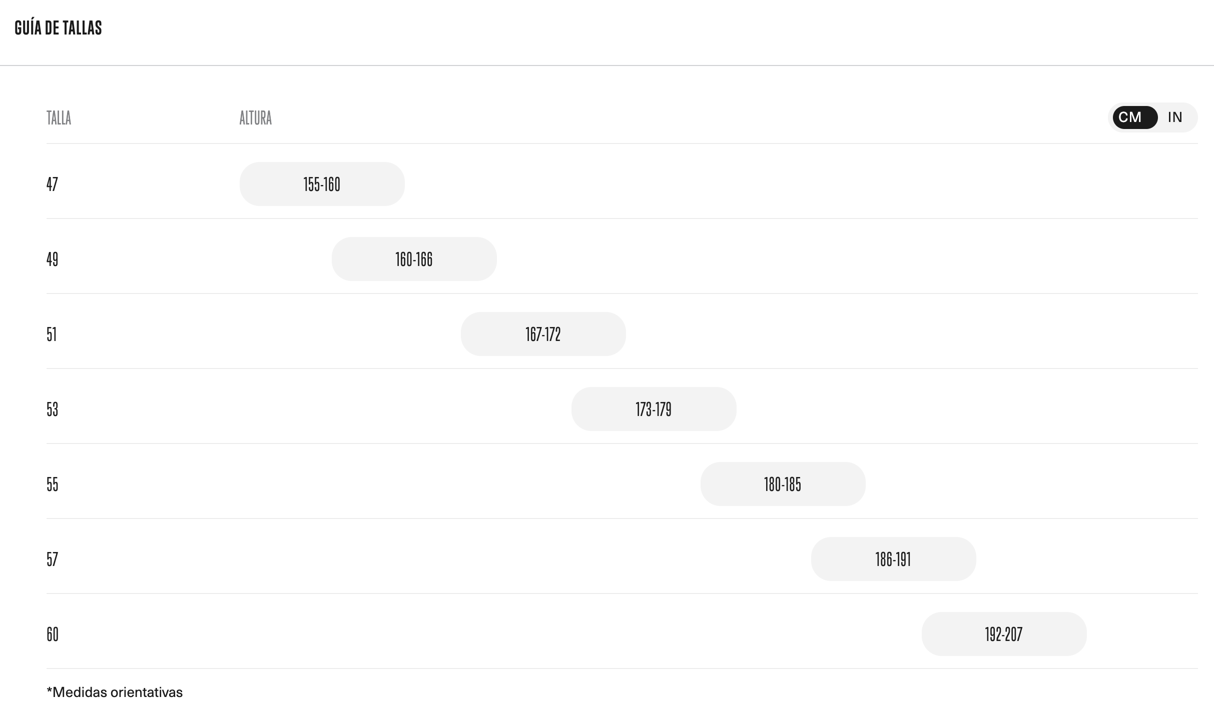Switch units to CM

[1134, 117]
